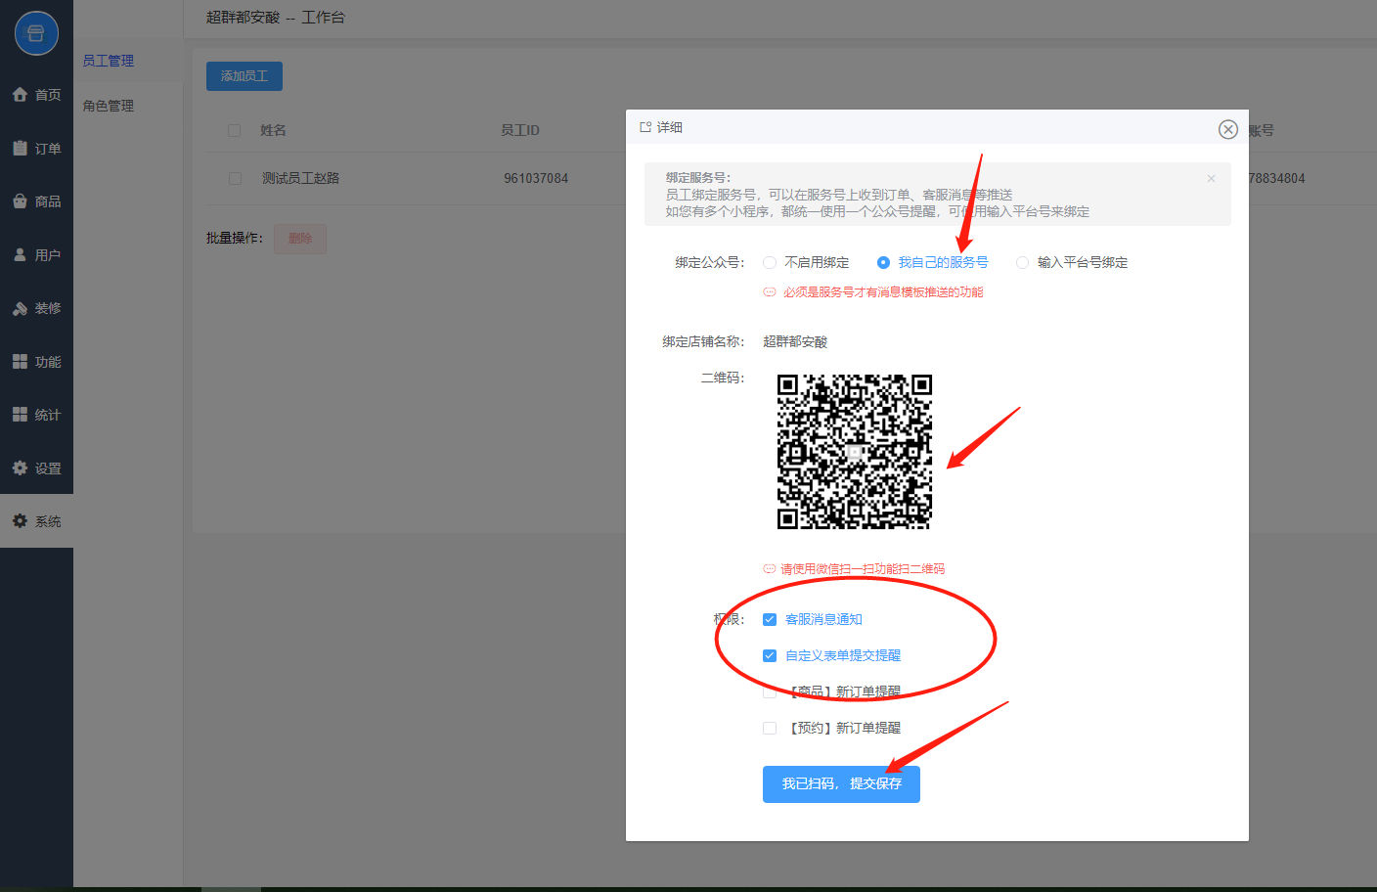The height and width of the screenshot is (892, 1377).
Task: Close the 详细 dialog with the X icon
Action: click(1228, 129)
